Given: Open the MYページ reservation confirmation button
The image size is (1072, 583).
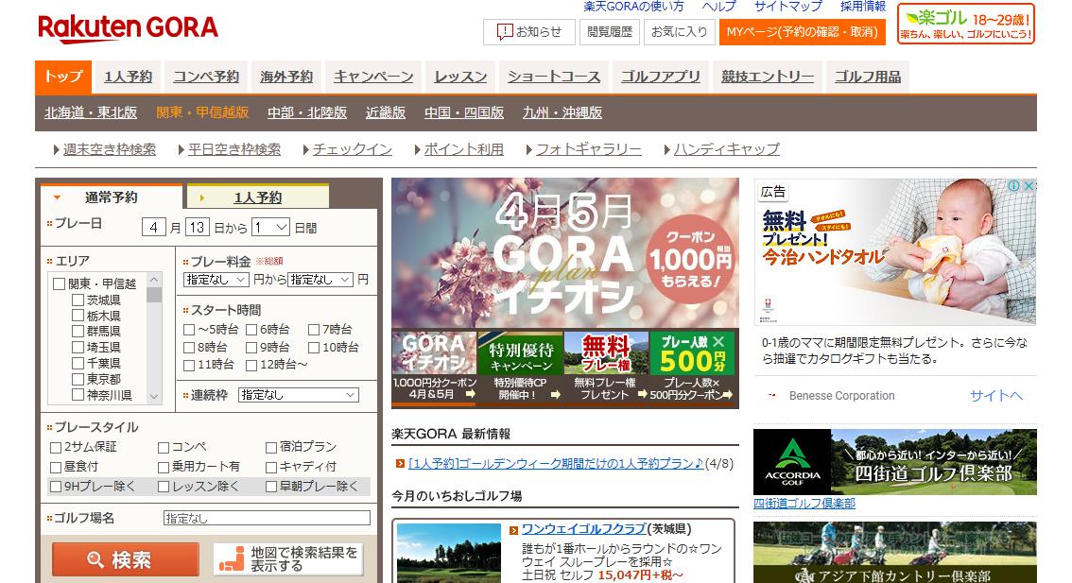Looking at the screenshot, I should [801, 32].
